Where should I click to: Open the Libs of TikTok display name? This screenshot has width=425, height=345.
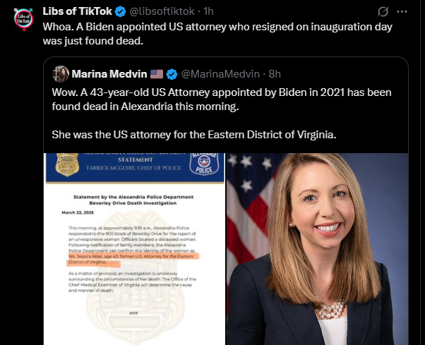[78, 11]
